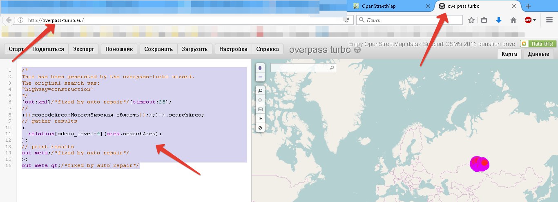The height and width of the screenshot is (202, 558).
Task: Click the Поделиться button
Action: (x=48, y=49)
